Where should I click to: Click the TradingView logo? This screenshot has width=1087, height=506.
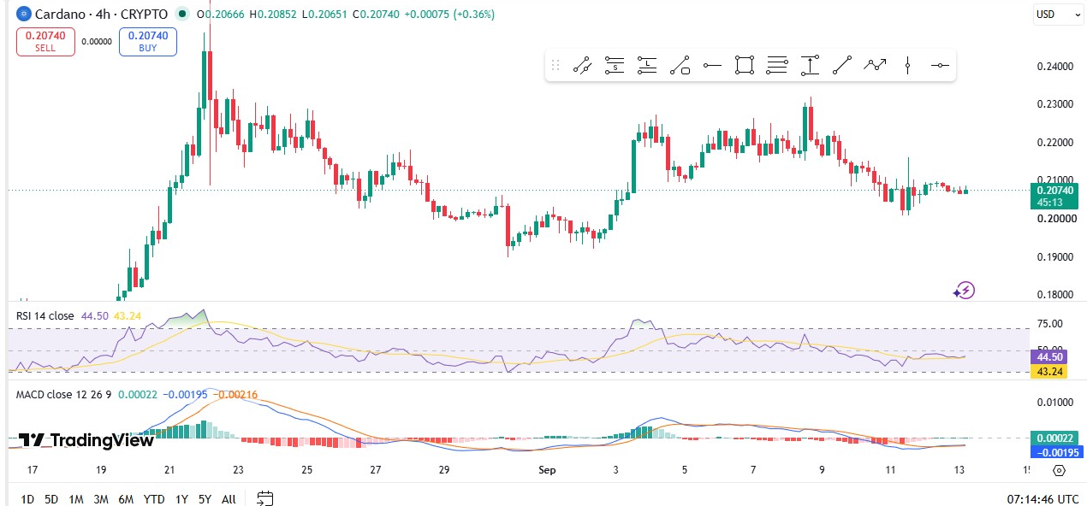tap(86, 440)
